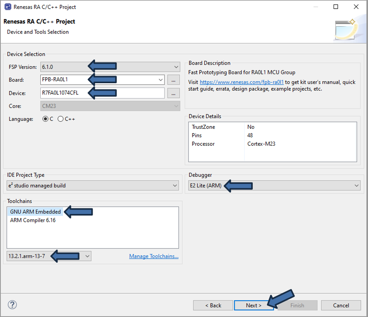Select the C language radio button
The width and height of the screenshot is (368, 317).
tap(45, 119)
